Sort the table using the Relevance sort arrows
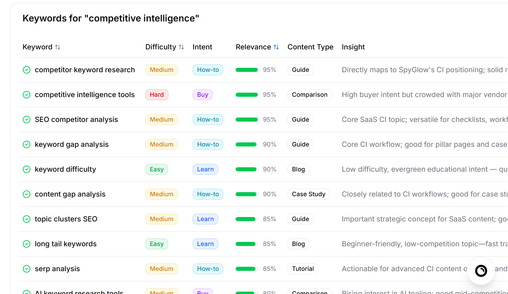The width and height of the screenshot is (508, 294). click(x=276, y=47)
